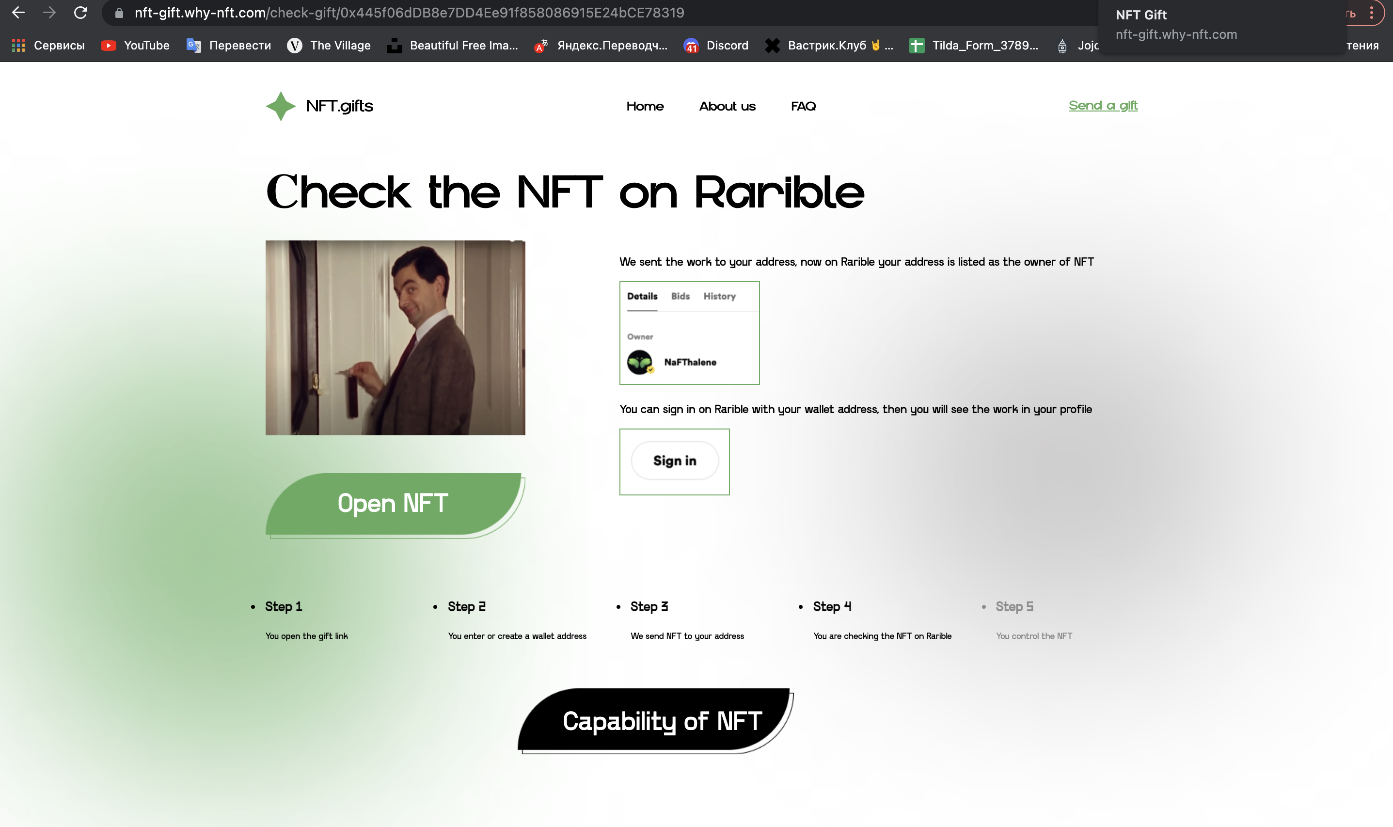Click Step 3 label

649,606
